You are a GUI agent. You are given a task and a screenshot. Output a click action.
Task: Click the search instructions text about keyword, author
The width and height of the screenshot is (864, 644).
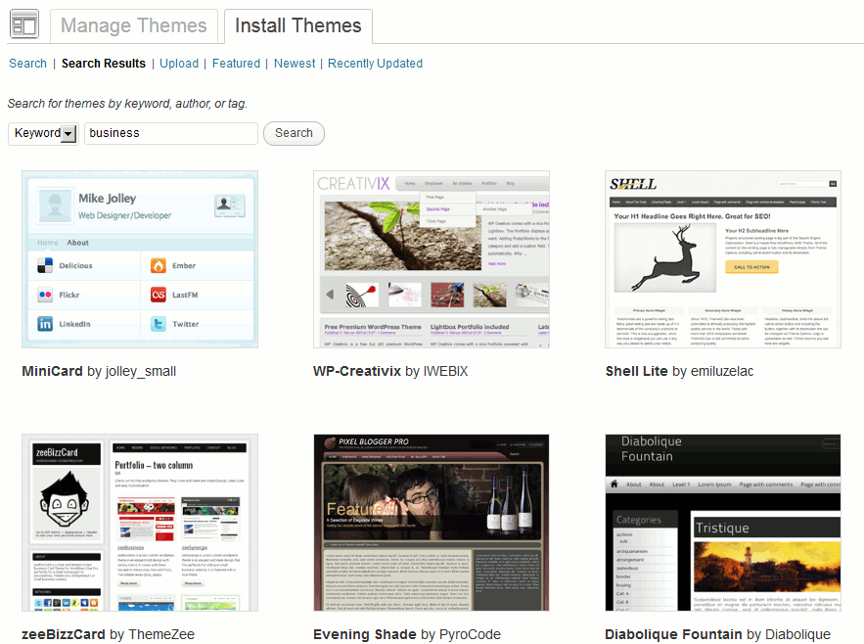point(127,104)
